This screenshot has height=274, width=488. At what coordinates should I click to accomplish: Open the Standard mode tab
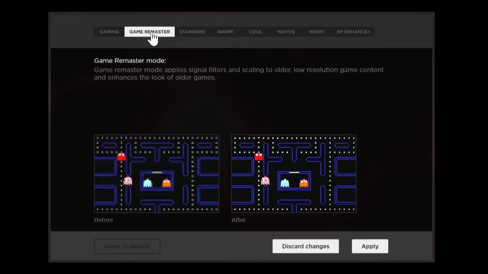pyautogui.click(x=192, y=32)
